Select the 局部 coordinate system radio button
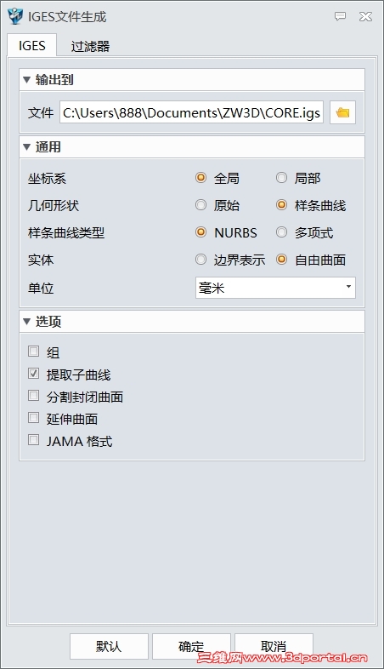Viewport: 384px width, 669px height. tap(281, 178)
